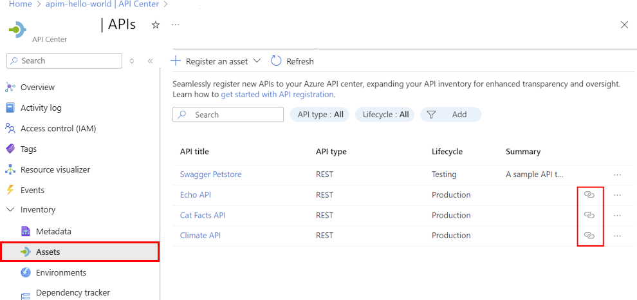Select Assets under Inventory
This screenshot has width=637, height=300.
[x=48, y=252]
